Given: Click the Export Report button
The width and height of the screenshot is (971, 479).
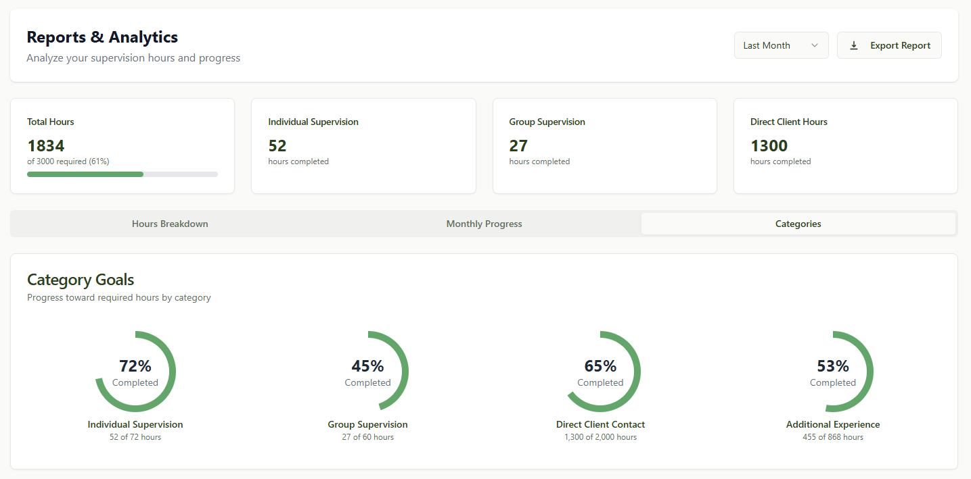Looking at the screenshot, I should coord(889,45).
